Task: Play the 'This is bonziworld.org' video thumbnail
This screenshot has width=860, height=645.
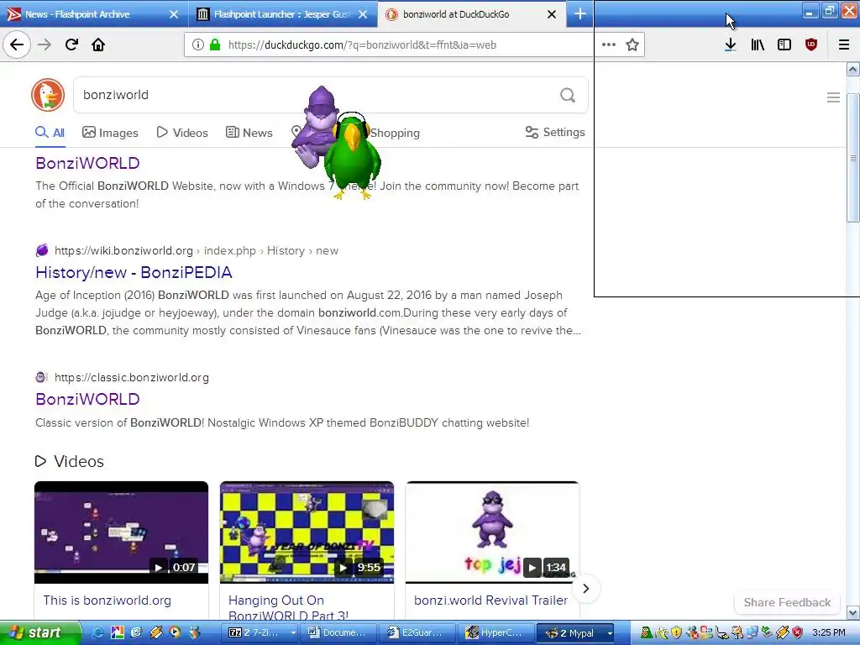Action: click(121, 532)
